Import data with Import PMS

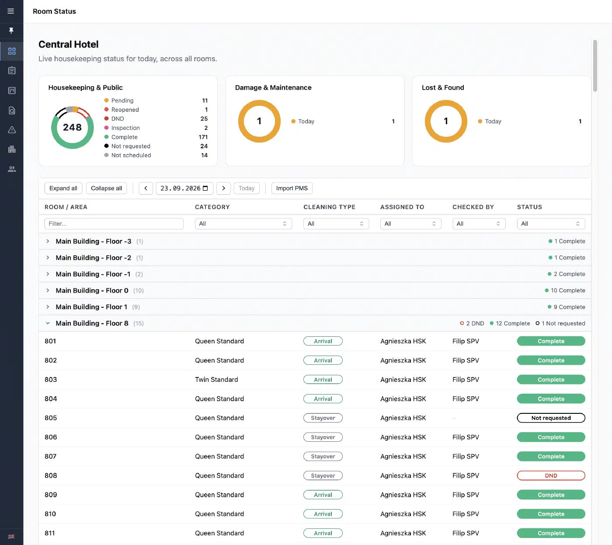pyautogui.click(x=292, y=189)
